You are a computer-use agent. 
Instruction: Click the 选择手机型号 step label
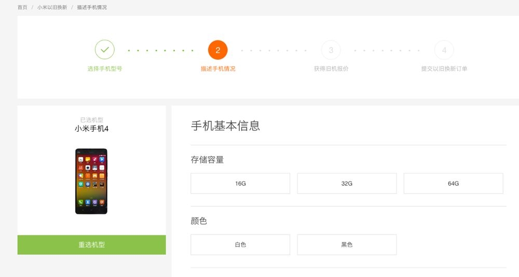point(104,69)
